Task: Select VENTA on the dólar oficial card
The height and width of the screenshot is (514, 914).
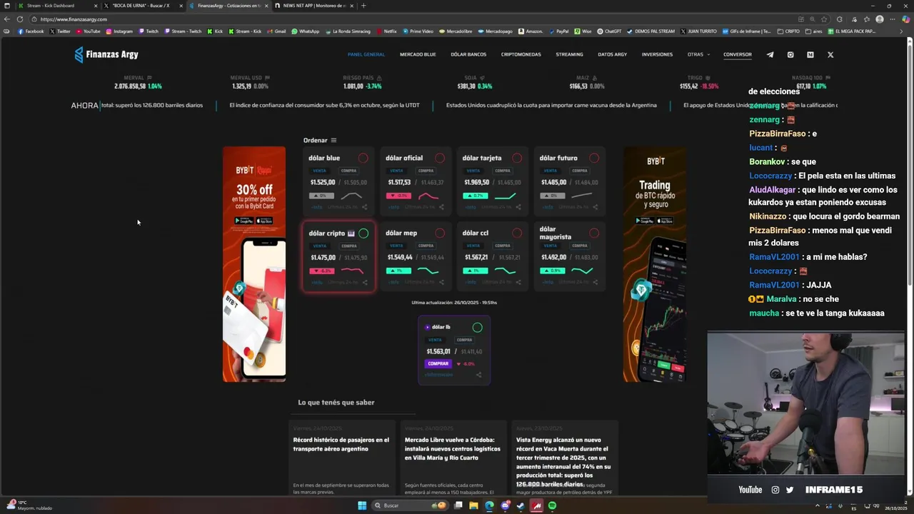Action: (396, 171)
